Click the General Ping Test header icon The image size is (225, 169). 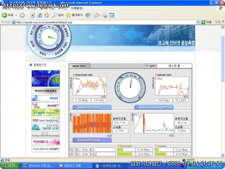[75, 108]
